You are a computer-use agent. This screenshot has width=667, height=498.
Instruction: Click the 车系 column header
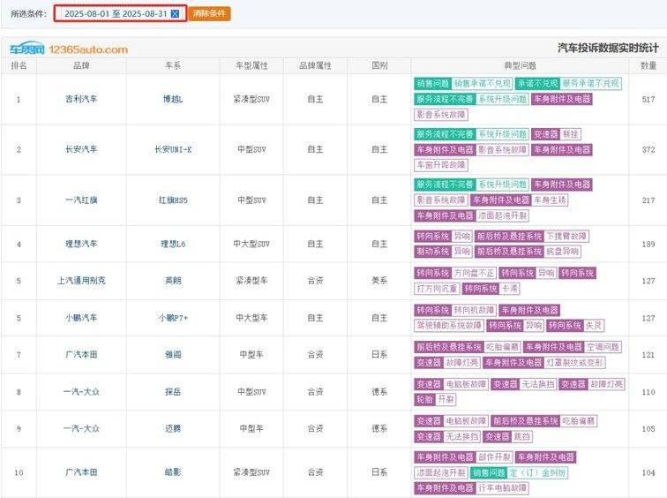(173, 65)
